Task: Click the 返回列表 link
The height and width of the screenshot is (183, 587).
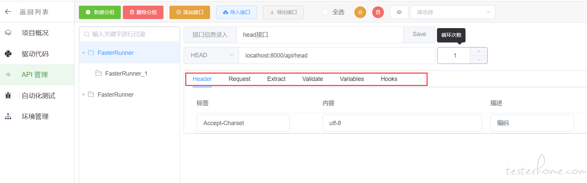Action: click(34, 12)
